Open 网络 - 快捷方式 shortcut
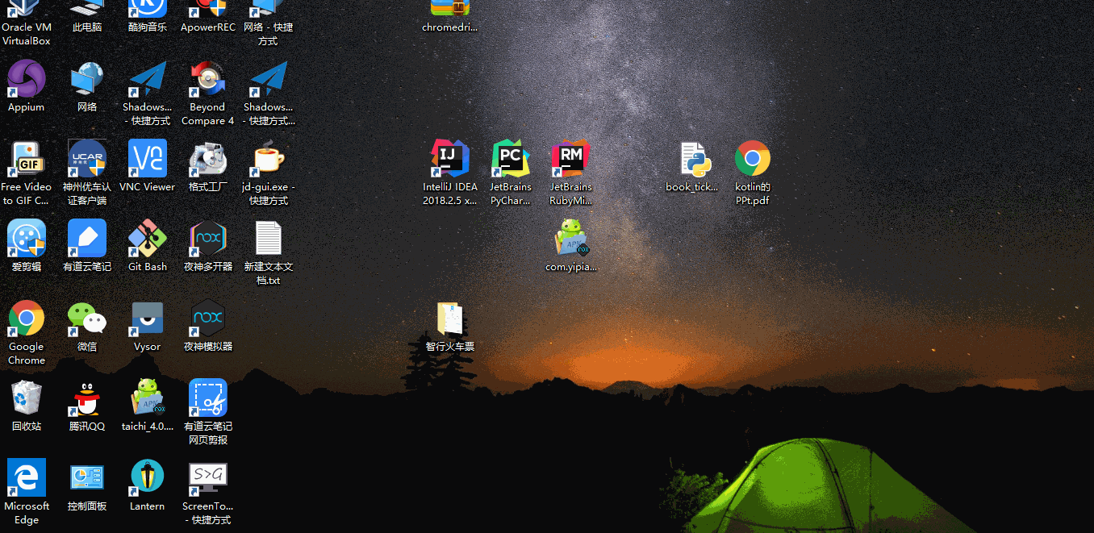Image resolution: width=1094 pixels, height=533 pixels. (x=269, y=23)
